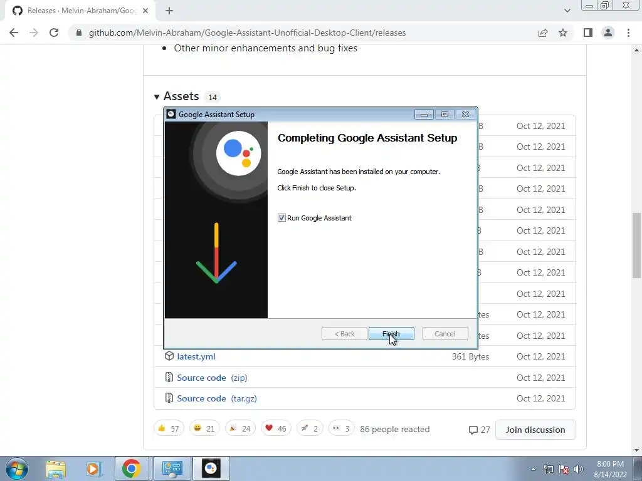
Task: Toggle Chrome side panel icon
Action: coord(588,33)
